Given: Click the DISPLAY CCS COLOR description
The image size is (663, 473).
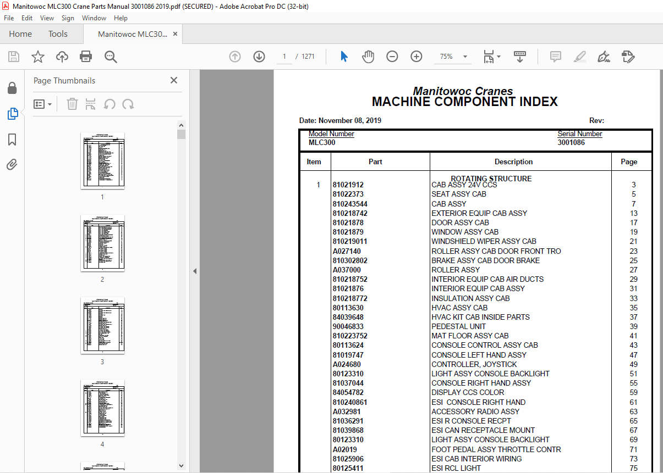Looking at the screenshot, I should (x=468, y=392).
